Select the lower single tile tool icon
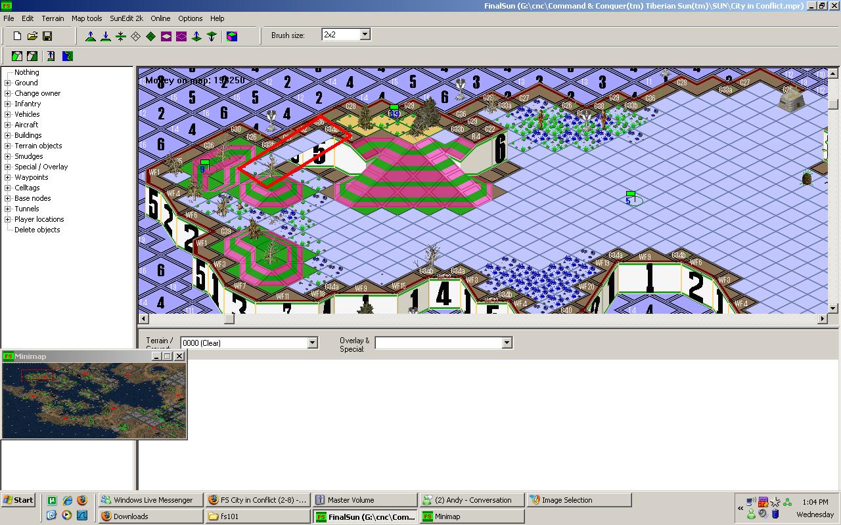Viewport: 841px width, 525px height. (x=212, y=36)
